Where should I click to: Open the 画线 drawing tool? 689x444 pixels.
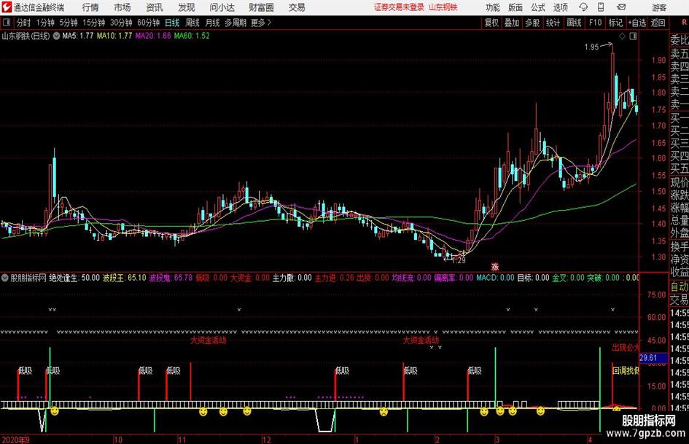tap(574, 23)
